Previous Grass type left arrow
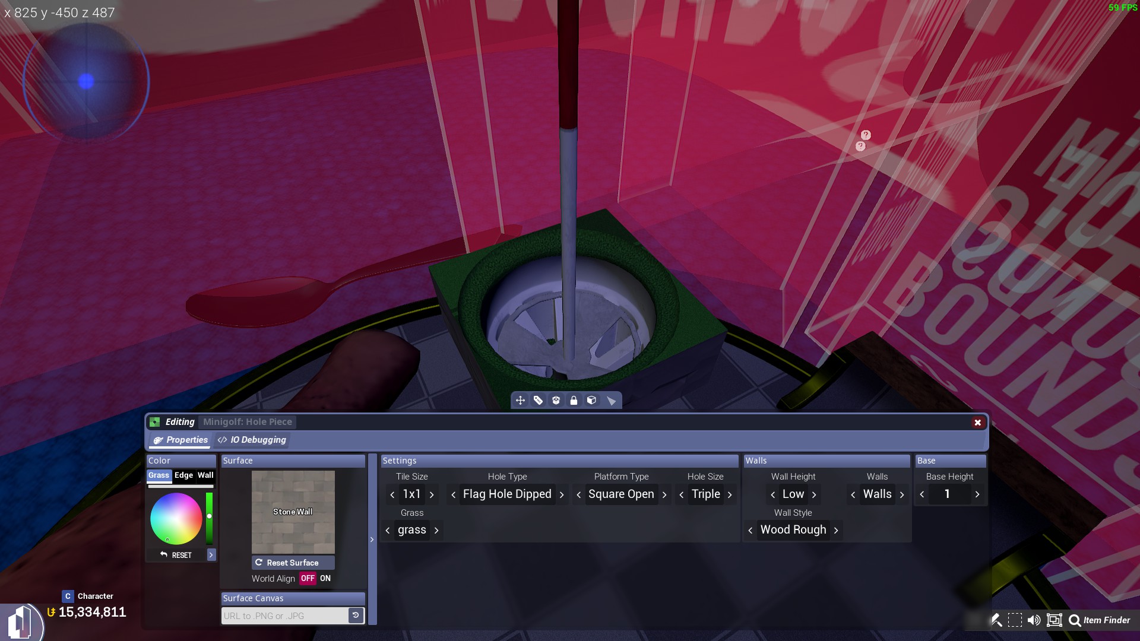1140x641 pixels. click(388, 530)
